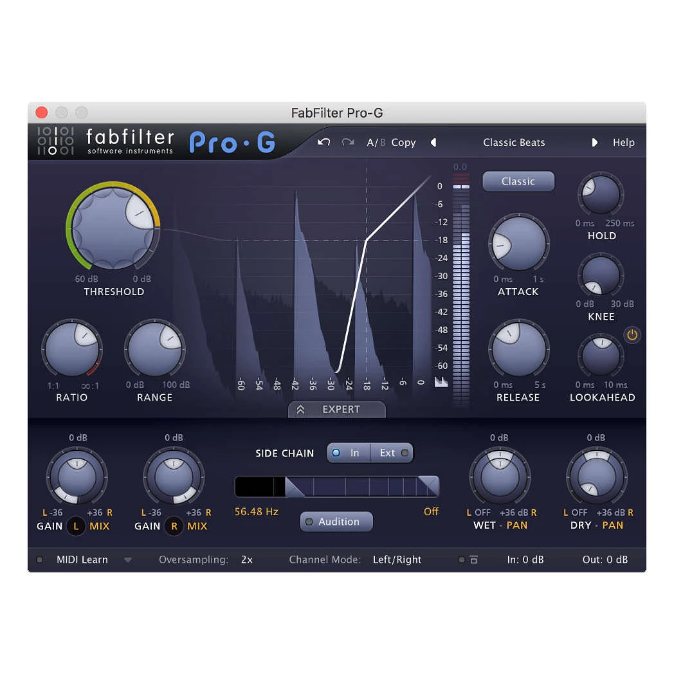674x674 pixels.
Task: Change the Oversampling 2x setting
Action: [x=247, y=560]
